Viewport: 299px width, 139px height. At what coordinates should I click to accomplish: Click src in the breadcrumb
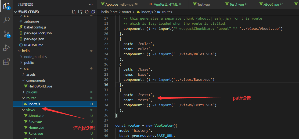(x=115, y=12)
